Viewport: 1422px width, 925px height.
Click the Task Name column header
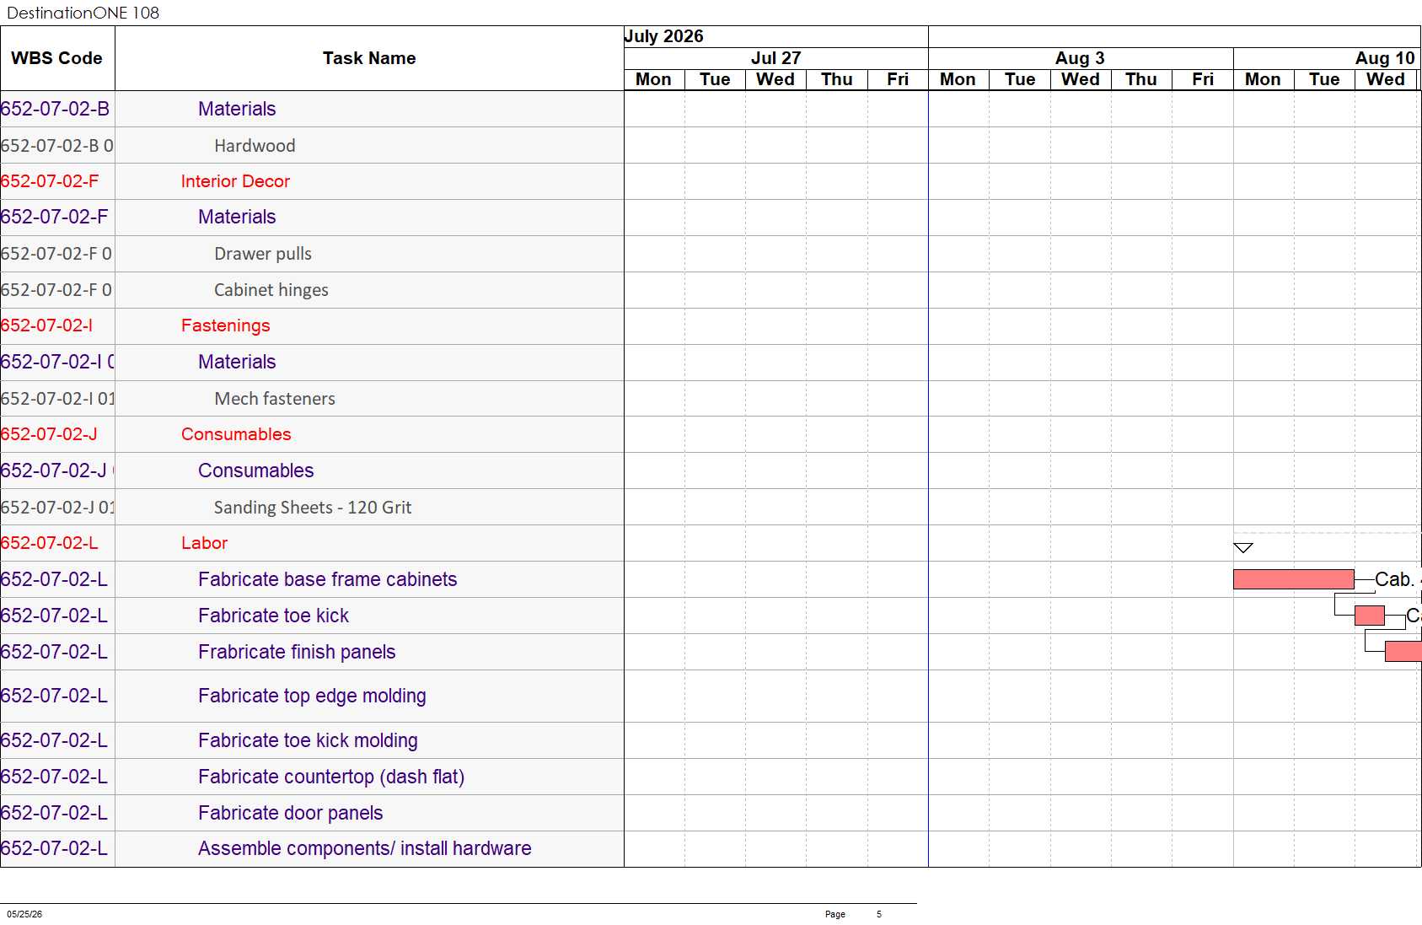[369, 58]
